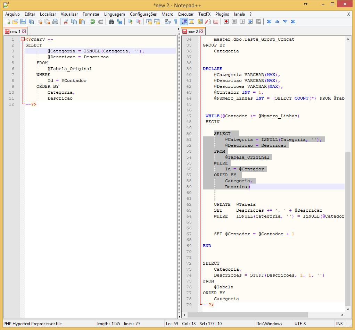Close the new 1 tab

pos(24,32)
